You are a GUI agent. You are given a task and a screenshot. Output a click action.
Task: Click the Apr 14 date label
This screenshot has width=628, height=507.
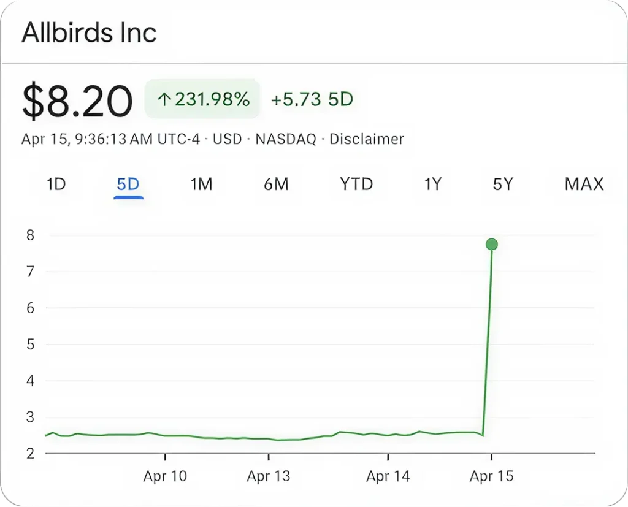(x=388, y=476)
